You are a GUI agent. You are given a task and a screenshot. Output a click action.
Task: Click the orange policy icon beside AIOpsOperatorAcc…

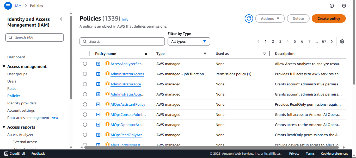point(107,124)
